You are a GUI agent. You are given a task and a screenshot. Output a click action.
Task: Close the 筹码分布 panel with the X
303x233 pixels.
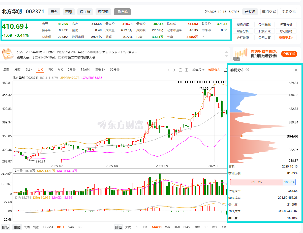(296, 70)
